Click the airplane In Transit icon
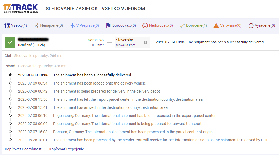 click(x=72, y=26)
